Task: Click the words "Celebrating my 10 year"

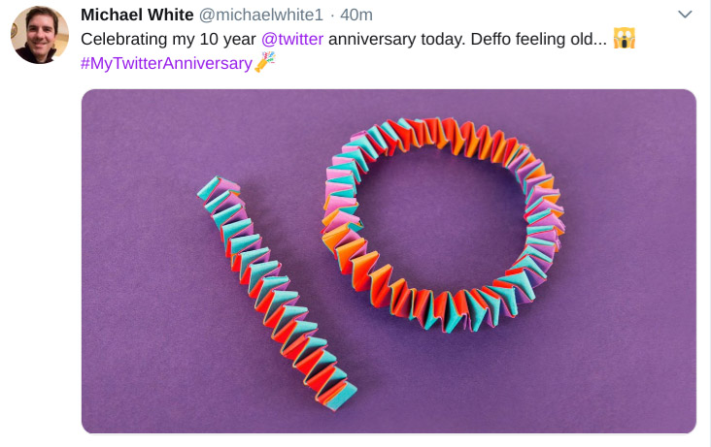Action: [168, 40]
